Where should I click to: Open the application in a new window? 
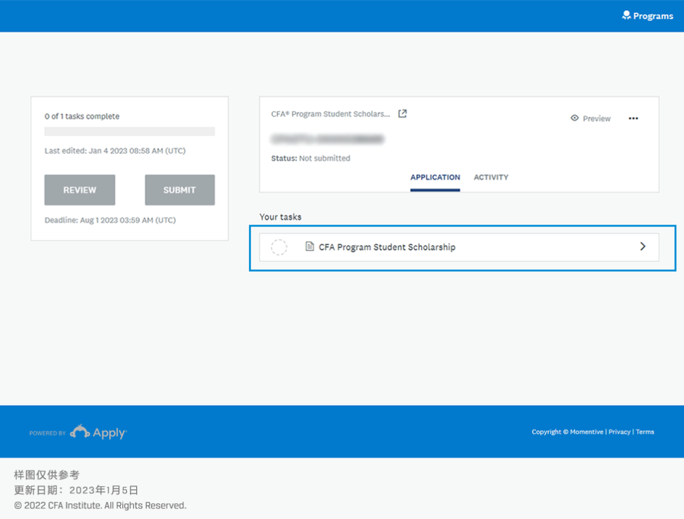402,114
